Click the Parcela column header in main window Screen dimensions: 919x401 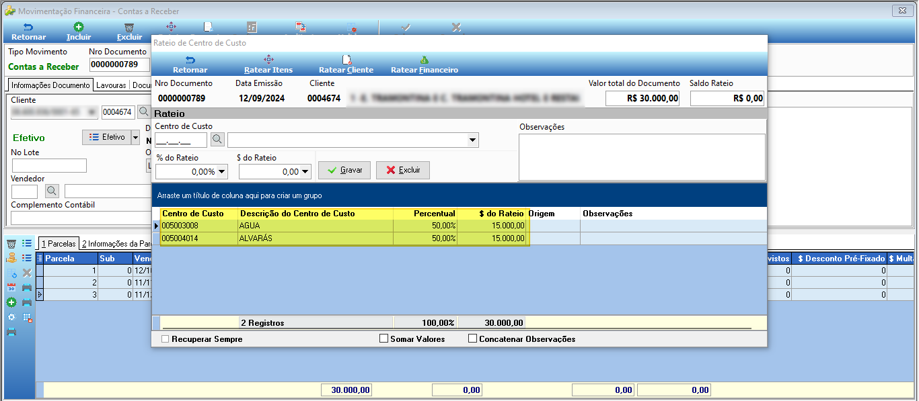(71, 259)
